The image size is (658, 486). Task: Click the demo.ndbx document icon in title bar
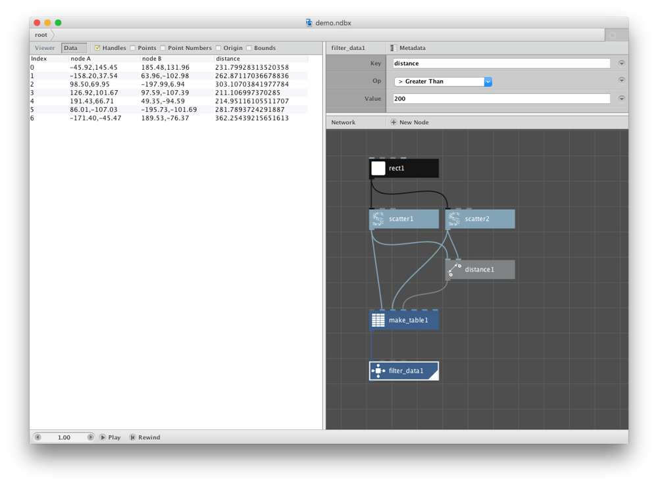pos(309,22)
